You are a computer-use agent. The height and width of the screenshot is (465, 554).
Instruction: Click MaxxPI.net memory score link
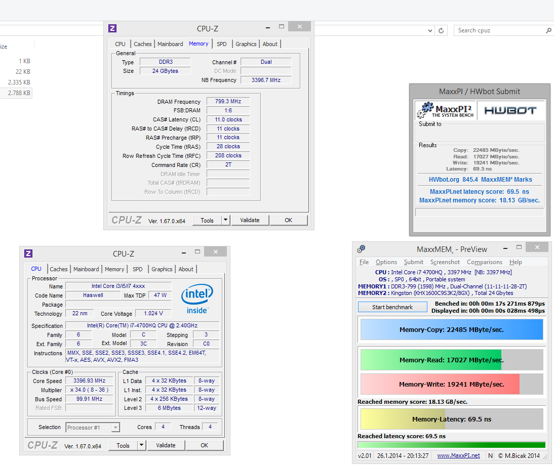click(x=480, y=200)
